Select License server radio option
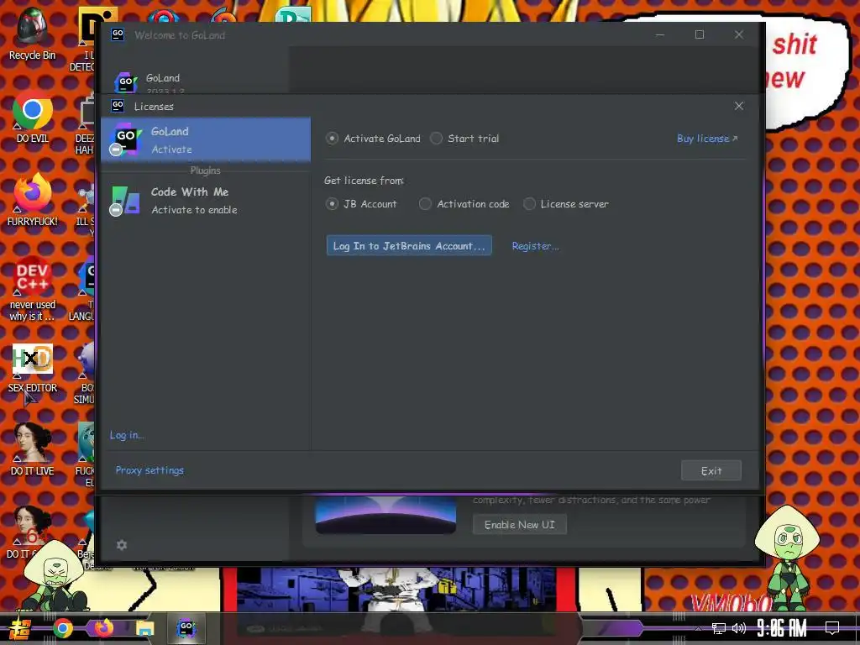Image resolution: width=860 pixels, height=645 pixels. click(566, 204)
